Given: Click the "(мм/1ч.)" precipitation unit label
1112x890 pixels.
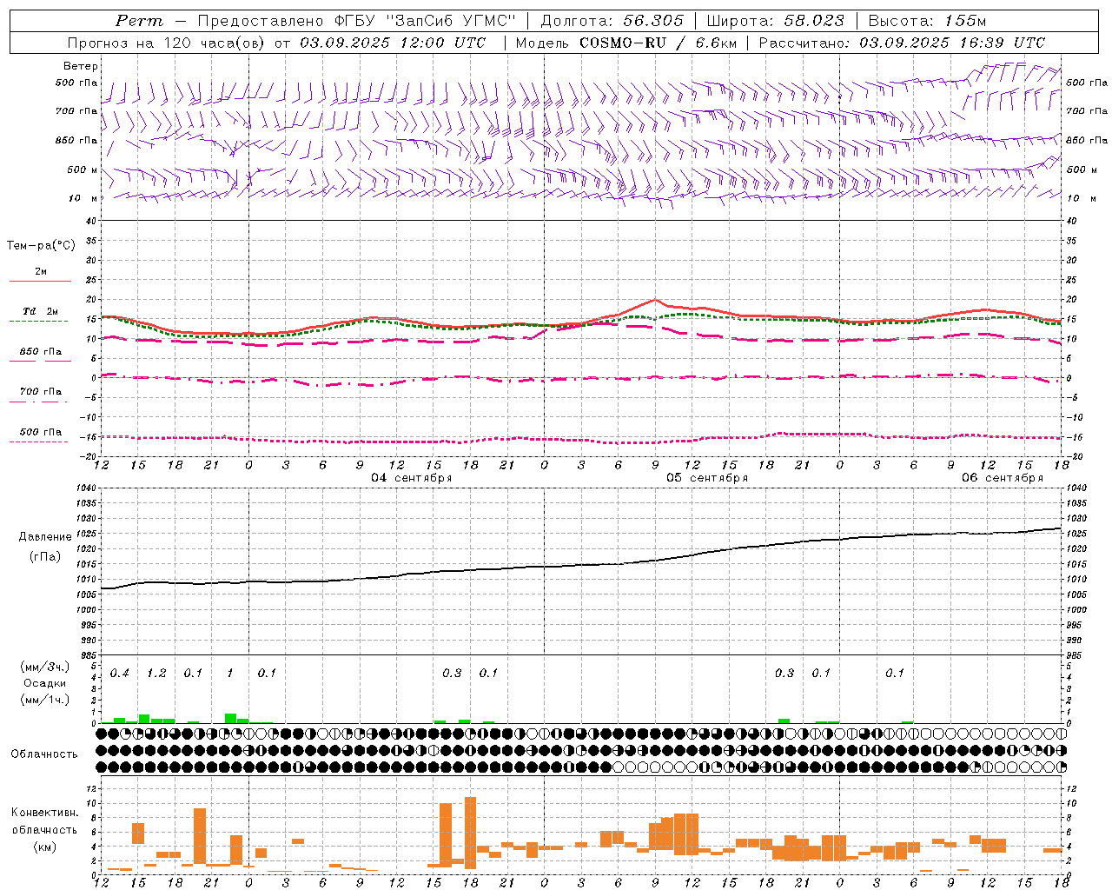Looking at the screenshot, I should pos(45,700).
